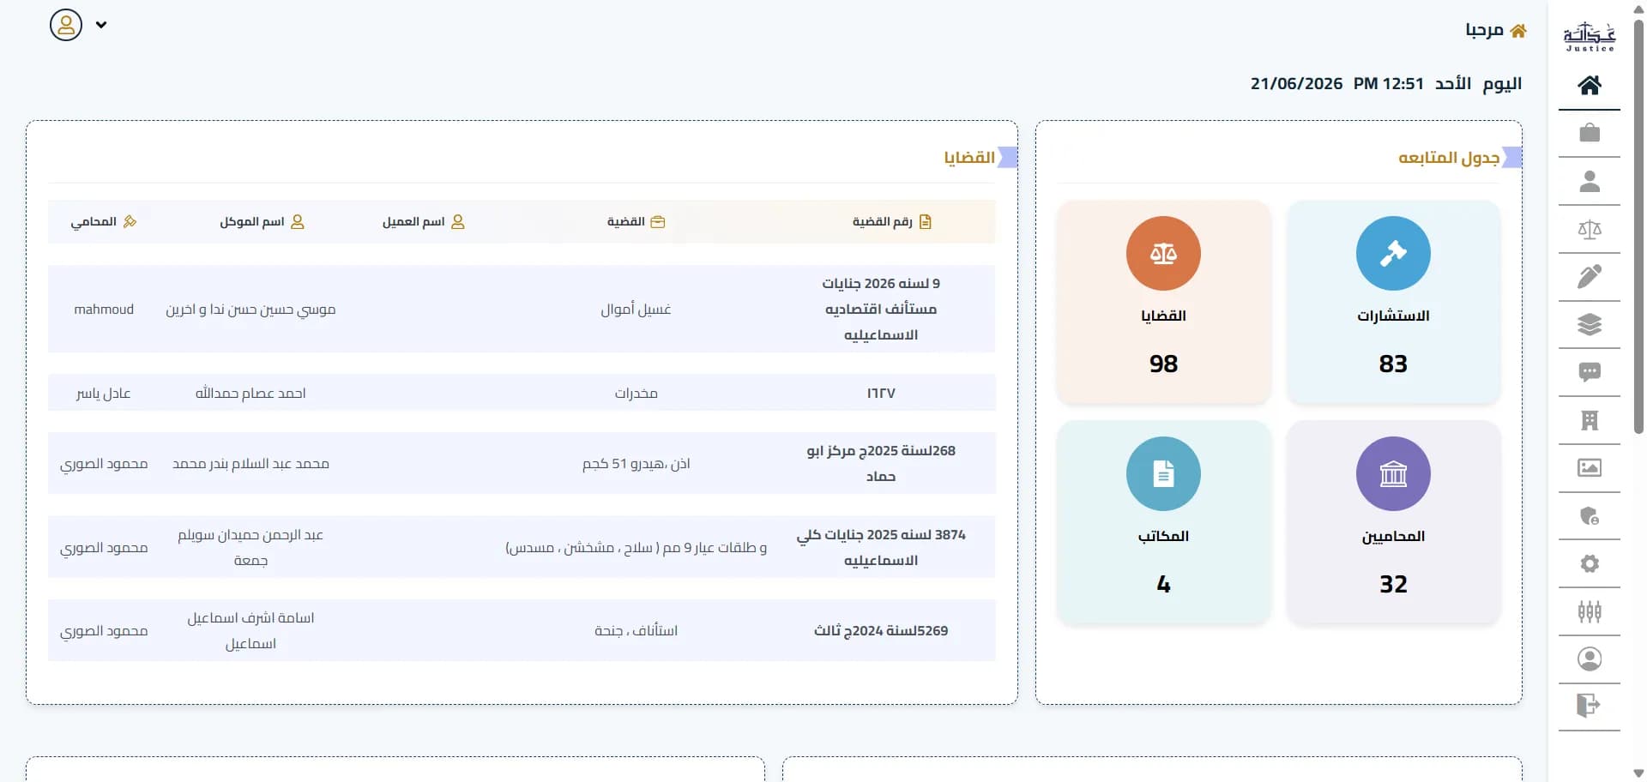Click the غسيل أموال case type cell

[x=636, y=309]
